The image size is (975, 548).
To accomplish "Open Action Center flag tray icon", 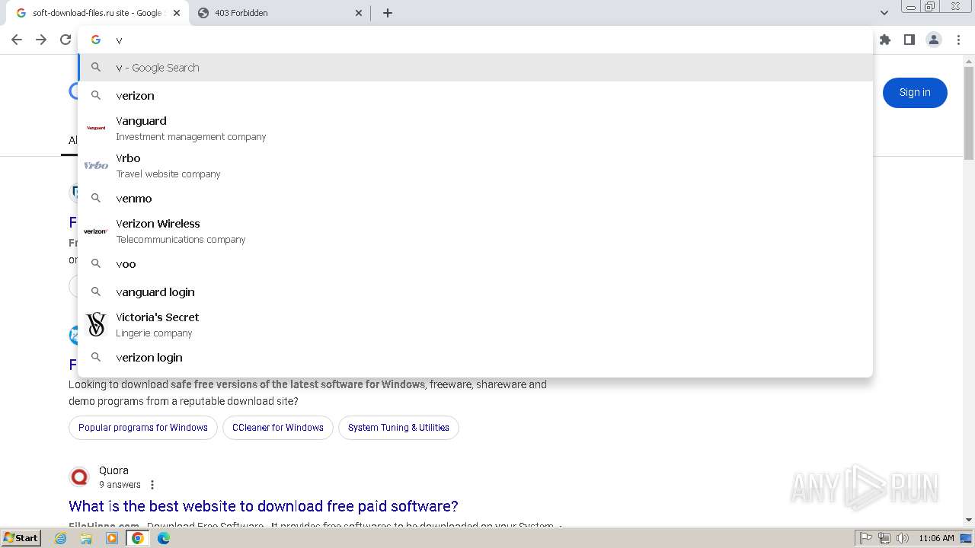I will pos(866,538).
